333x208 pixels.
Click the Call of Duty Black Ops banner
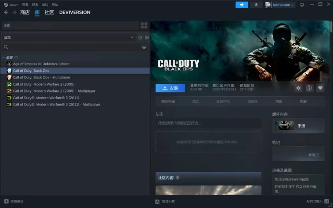pos(240,51)
